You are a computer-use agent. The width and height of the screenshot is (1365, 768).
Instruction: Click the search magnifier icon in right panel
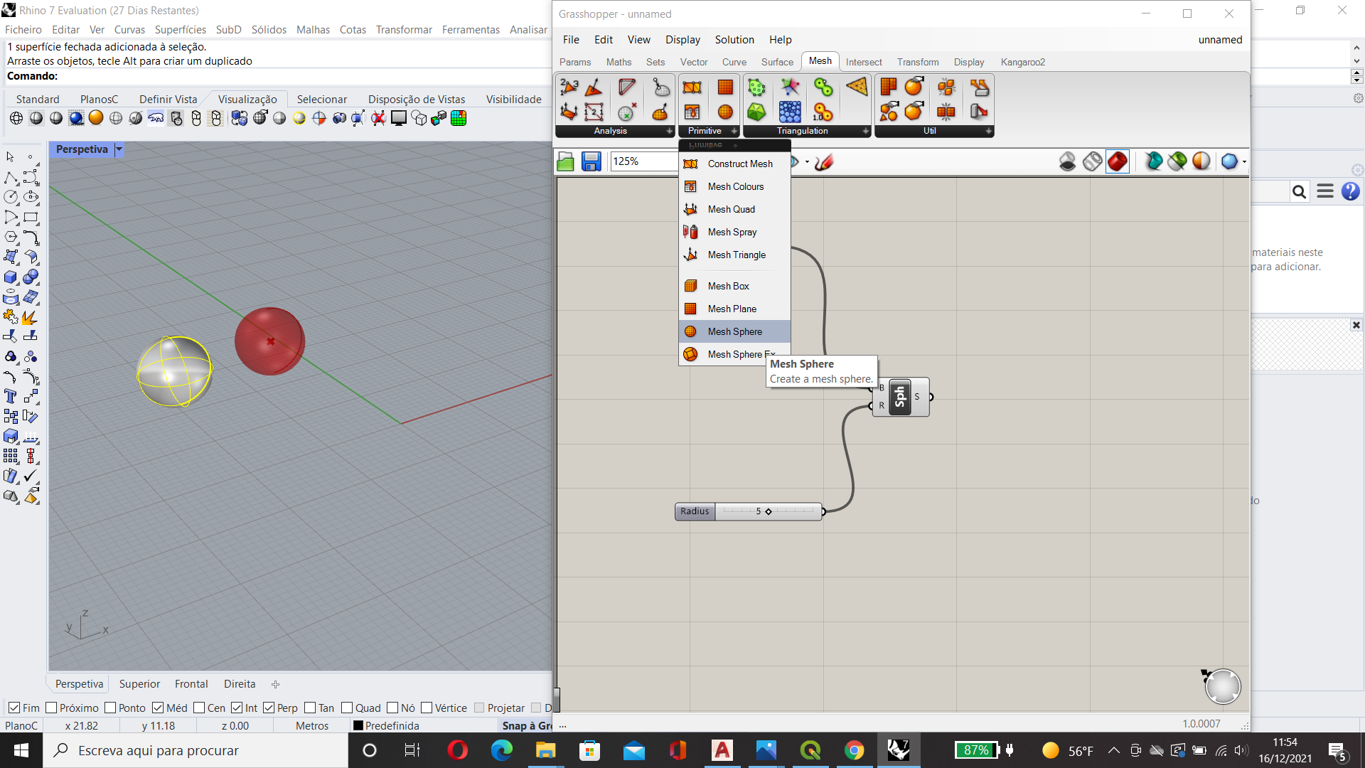tap(1299, 191)
